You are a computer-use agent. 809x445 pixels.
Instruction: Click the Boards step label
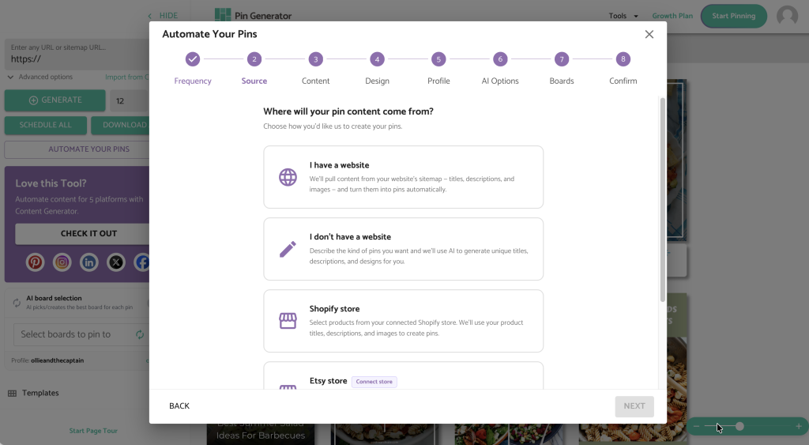pos(562,81)
